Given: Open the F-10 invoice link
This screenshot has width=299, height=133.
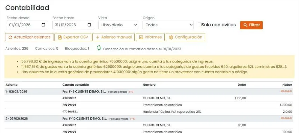Looking at the screenshot, I should coord(133,119).
